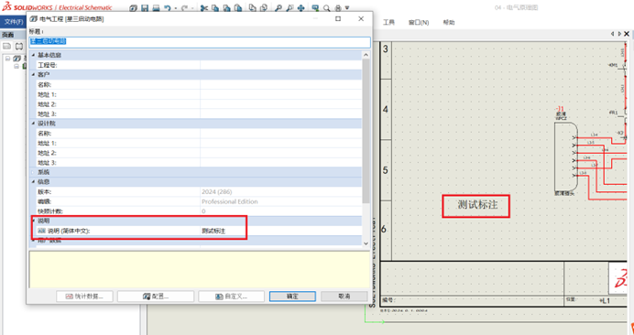Screen dimensions: 634x335
Task: Click the Print icon in the toolbar
Action: pos(156,7)
